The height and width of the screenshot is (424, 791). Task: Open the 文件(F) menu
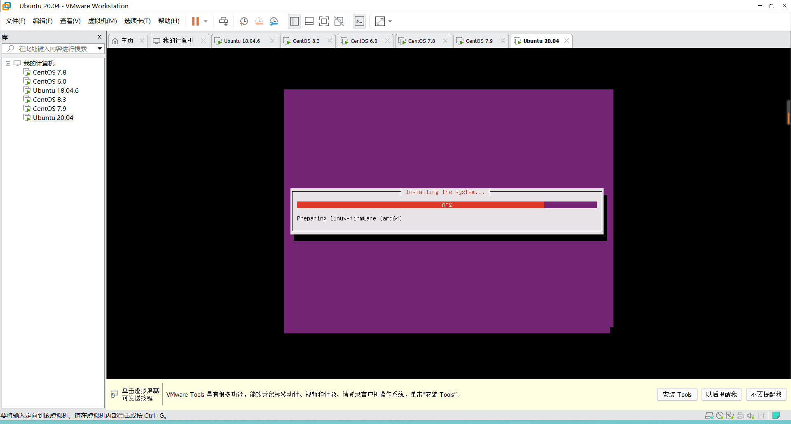coord(16,21)
